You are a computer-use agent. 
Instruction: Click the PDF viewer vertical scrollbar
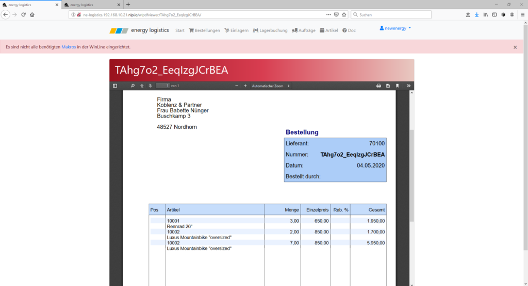pyautogui.click(x=411, y=176)
